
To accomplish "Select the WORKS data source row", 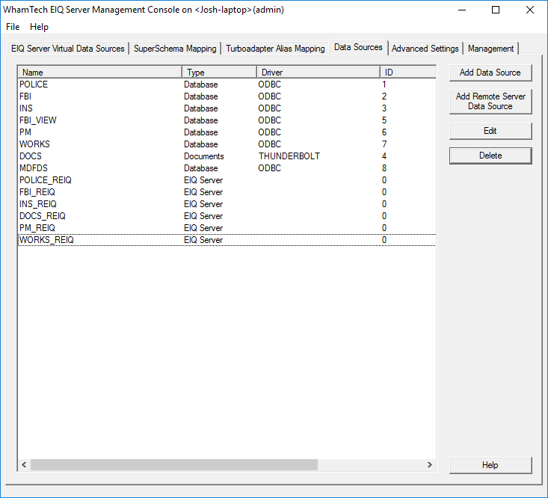I will (227, 144).
